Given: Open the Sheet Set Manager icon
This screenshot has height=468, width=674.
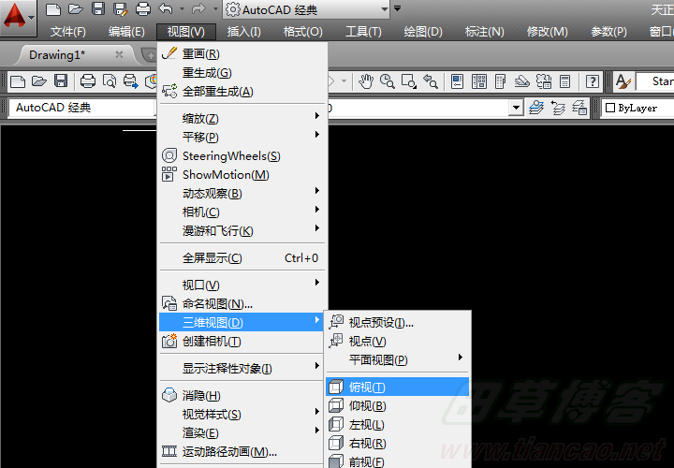Looking at the screenshot, I should [x=521, y=81].
